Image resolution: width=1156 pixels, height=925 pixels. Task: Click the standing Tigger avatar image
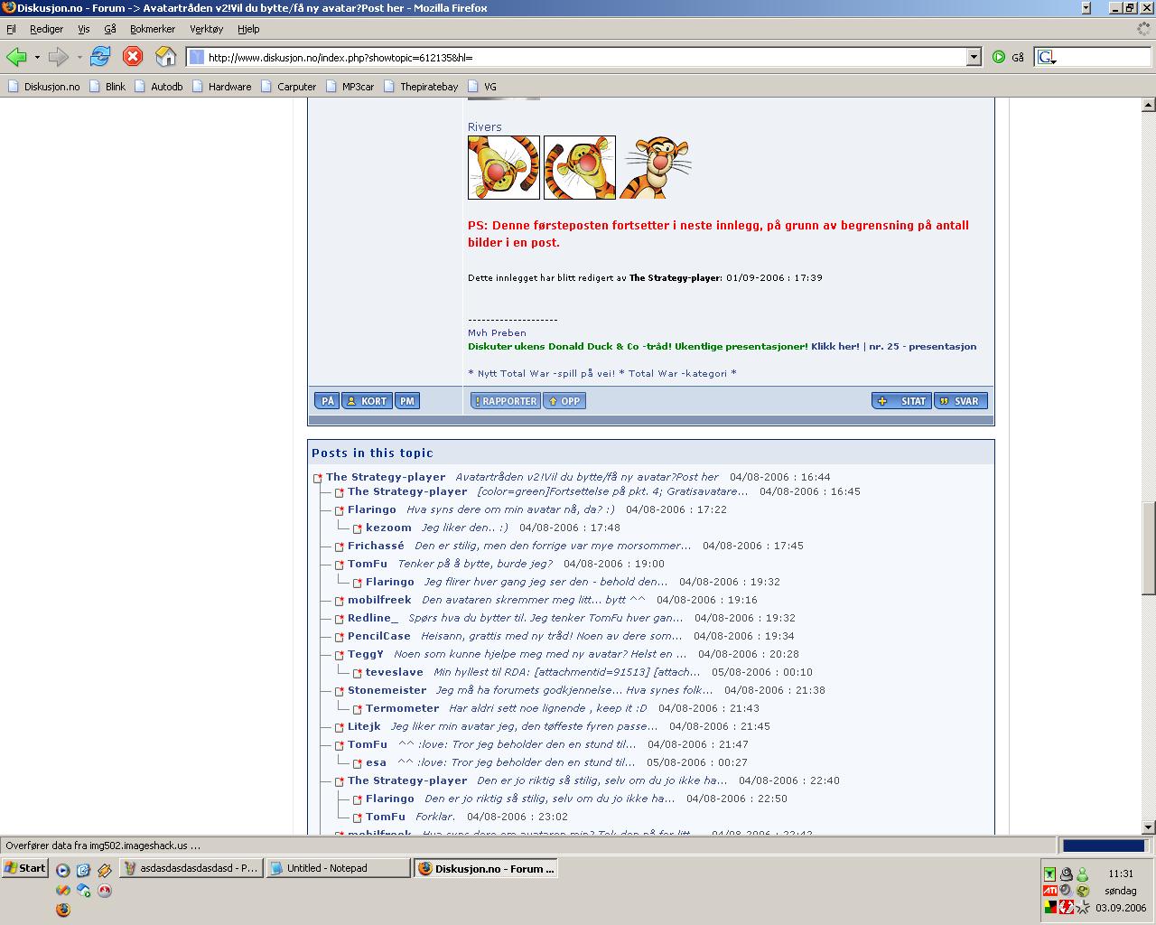point(656,167)
